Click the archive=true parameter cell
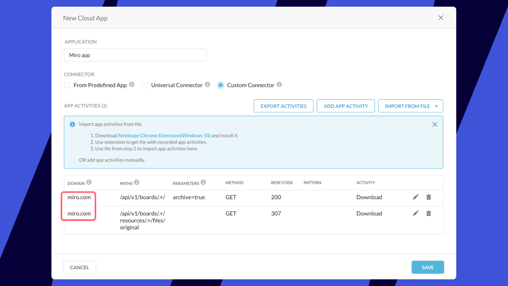Screen dimensions: 508x286 189,197
